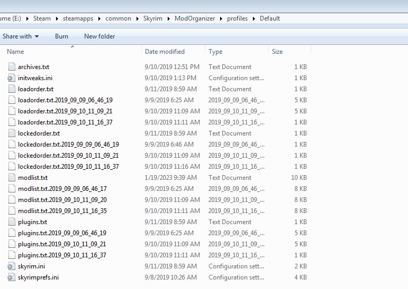The image size is (408, 289).
Task: Select the lockedorder.txt file name
Action: [x=39, y=133]
